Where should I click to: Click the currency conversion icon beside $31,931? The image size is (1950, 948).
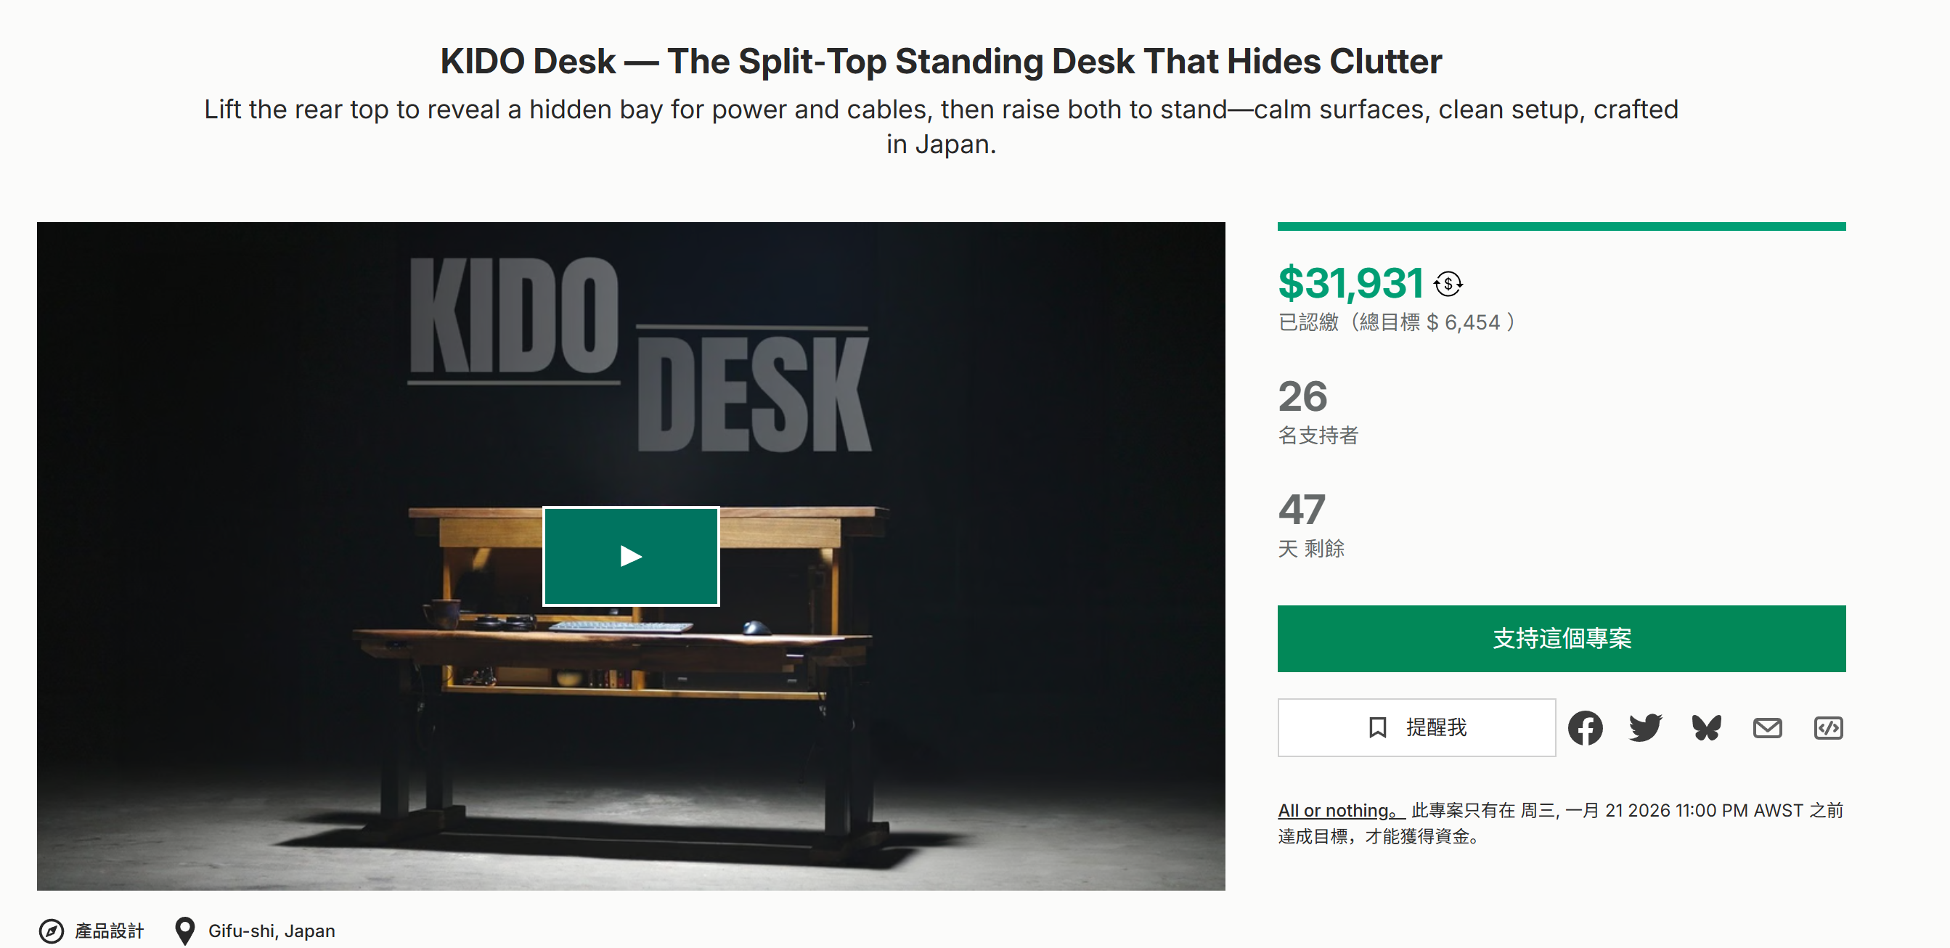[x=1448, y=285]
